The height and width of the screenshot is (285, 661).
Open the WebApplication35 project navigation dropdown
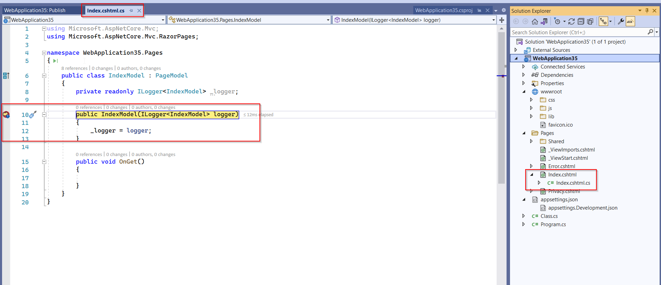click(163, 20)
